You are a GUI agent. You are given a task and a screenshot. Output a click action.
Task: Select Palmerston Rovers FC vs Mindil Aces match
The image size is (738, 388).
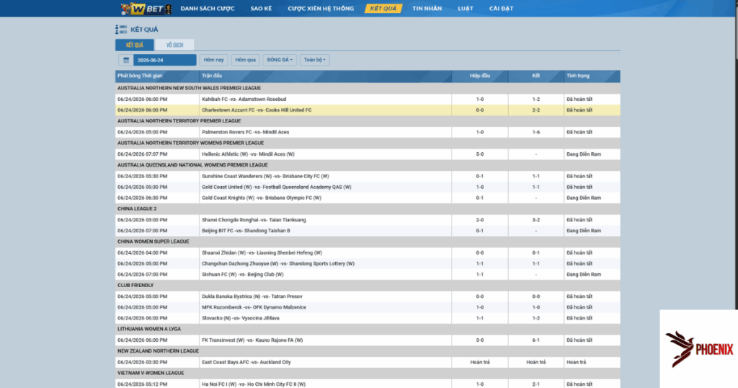[368, 132]
